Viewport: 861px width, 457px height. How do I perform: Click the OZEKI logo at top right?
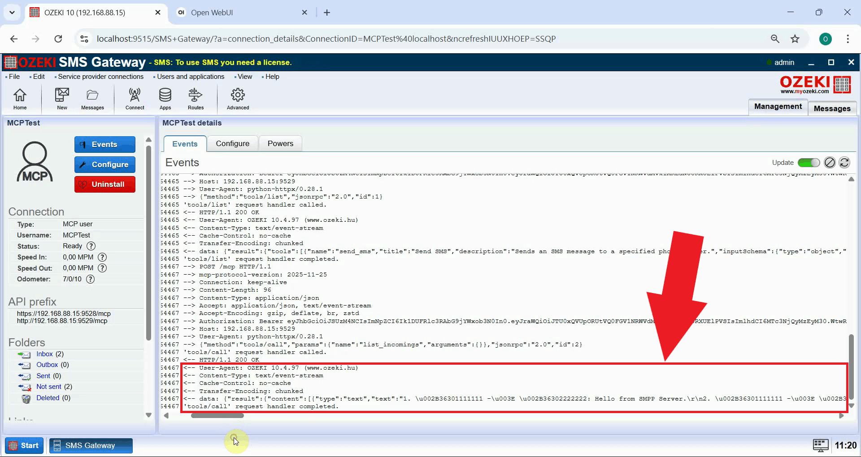(x=815, y=84)
